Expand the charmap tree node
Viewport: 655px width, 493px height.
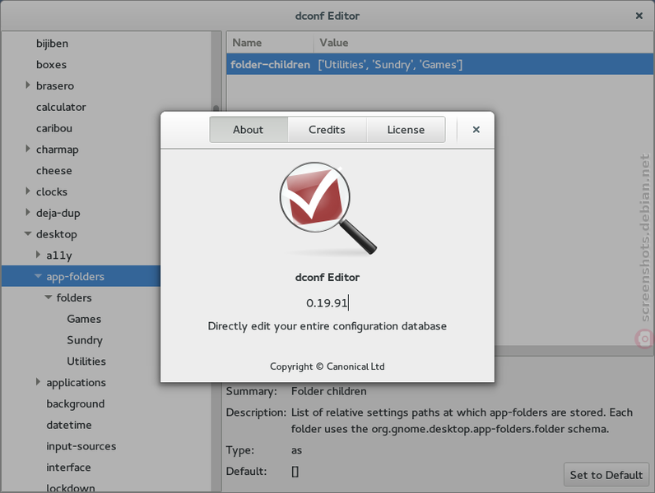point(28,149)
